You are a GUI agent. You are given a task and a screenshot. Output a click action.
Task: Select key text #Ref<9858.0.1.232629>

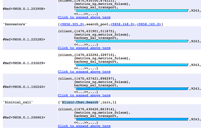coord(24,63)
